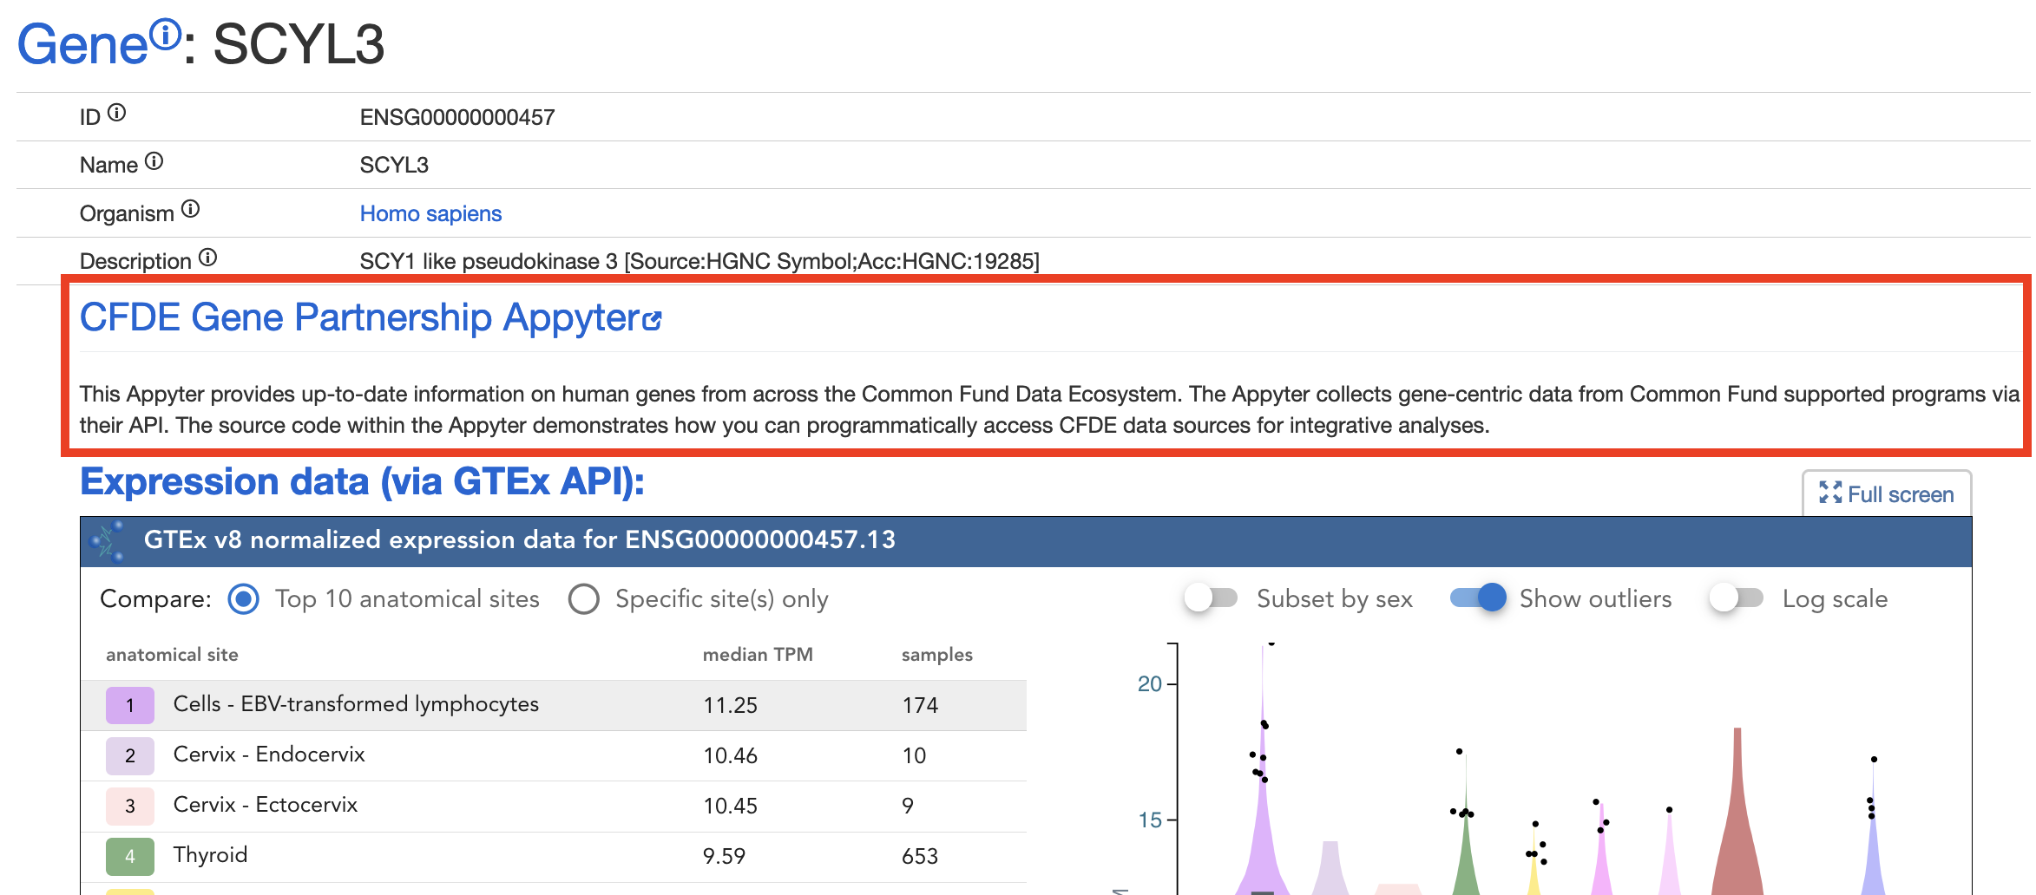Click the anatomical site column header

click(x=172, y=655)
